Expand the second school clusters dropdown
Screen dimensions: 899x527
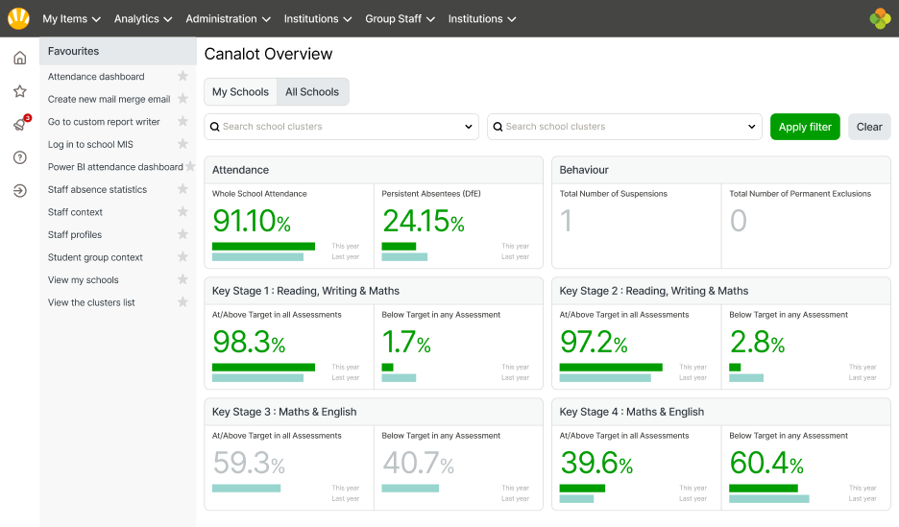pyautogui.click(x=752, y=127)
